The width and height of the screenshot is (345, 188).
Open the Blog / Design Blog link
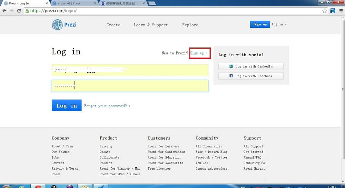click(211, 152)
